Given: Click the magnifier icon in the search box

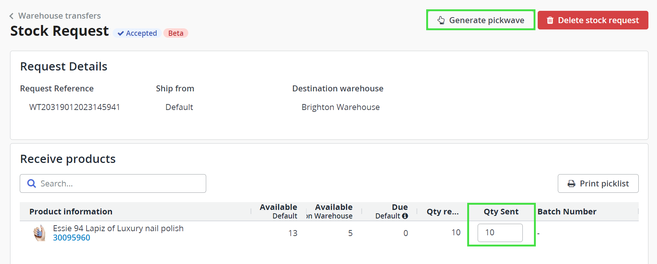Looking at the screenshot, I should (x=32, y=183).
